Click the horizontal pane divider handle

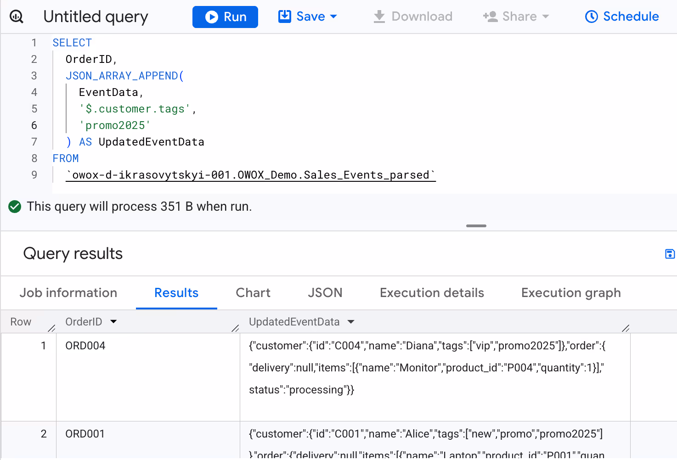pos(476,226)
